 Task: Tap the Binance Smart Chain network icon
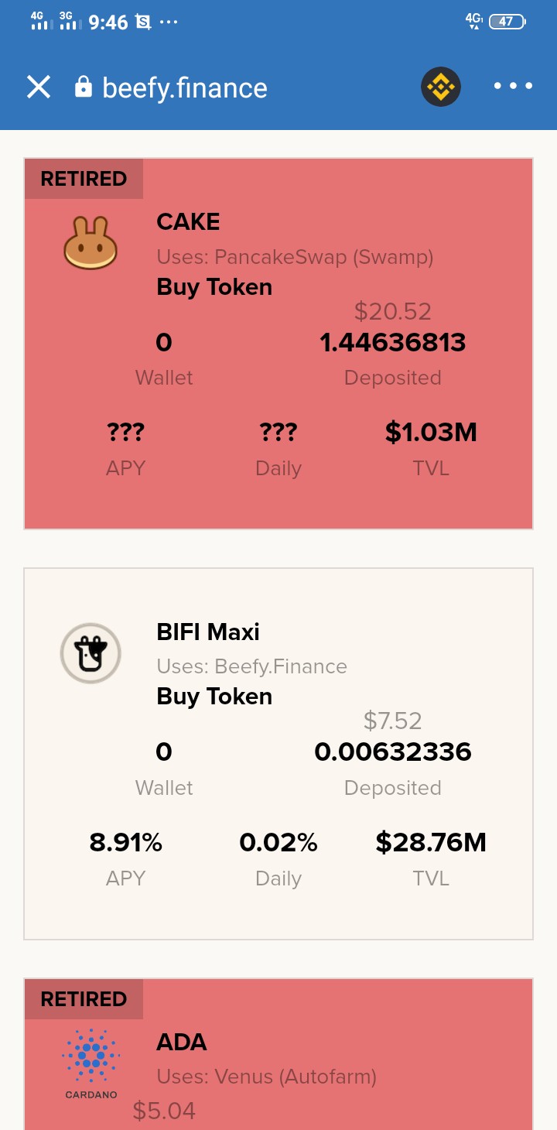click(x=441, y=87)
